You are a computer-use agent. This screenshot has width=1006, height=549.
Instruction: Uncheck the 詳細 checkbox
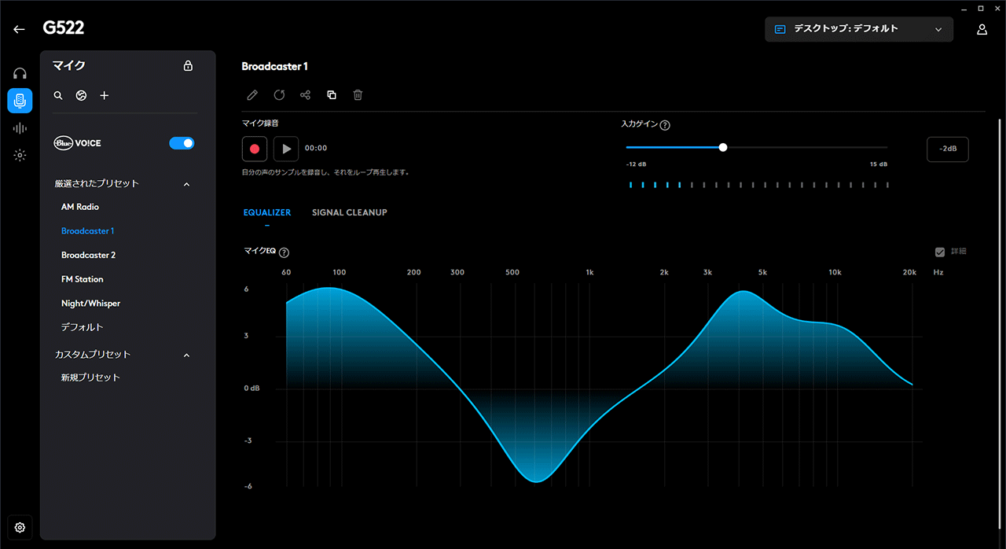coord(940,252)
